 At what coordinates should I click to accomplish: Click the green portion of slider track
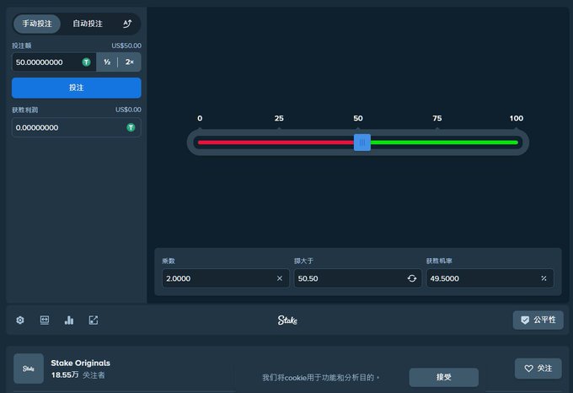(x=444, y=143)
